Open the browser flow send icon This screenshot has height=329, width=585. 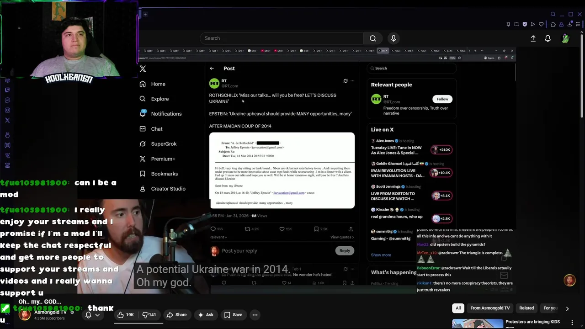[533, 24]
